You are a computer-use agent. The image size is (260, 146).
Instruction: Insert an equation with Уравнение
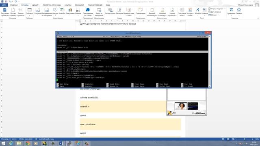[x=231, y=11]
